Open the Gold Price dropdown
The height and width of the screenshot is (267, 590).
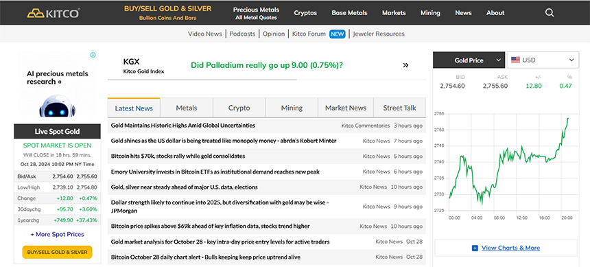(x=469, y=60)
